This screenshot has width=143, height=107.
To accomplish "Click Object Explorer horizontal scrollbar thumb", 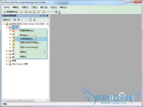I will (x=19, y=100).
